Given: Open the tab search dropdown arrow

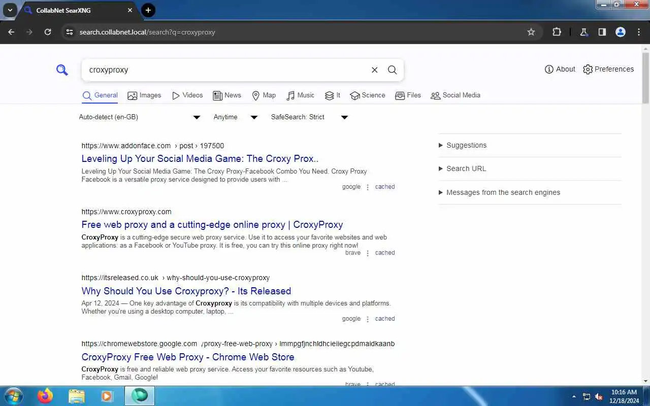Looking at the screenshot, I should [10, 10].
